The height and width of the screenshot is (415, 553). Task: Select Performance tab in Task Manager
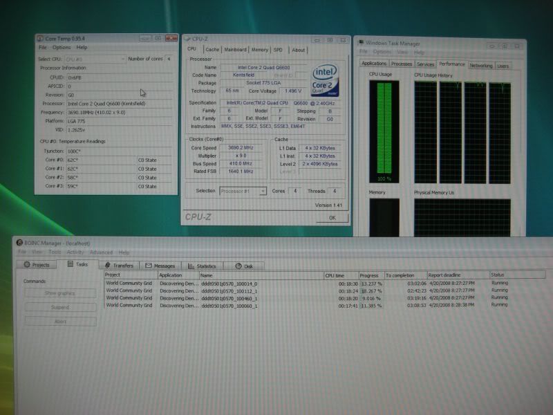tap(452, 64)
